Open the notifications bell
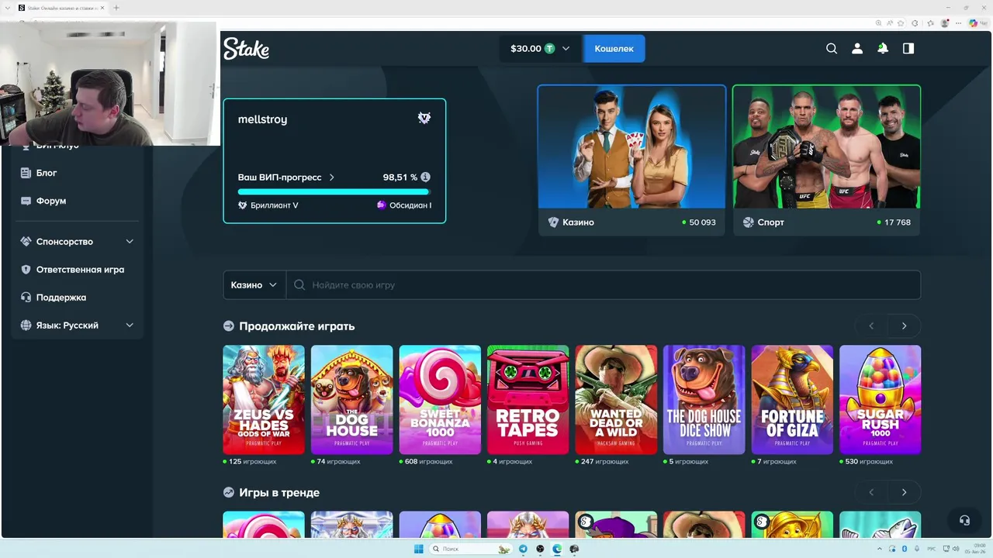Screen dimensions: 993x558 883,48
